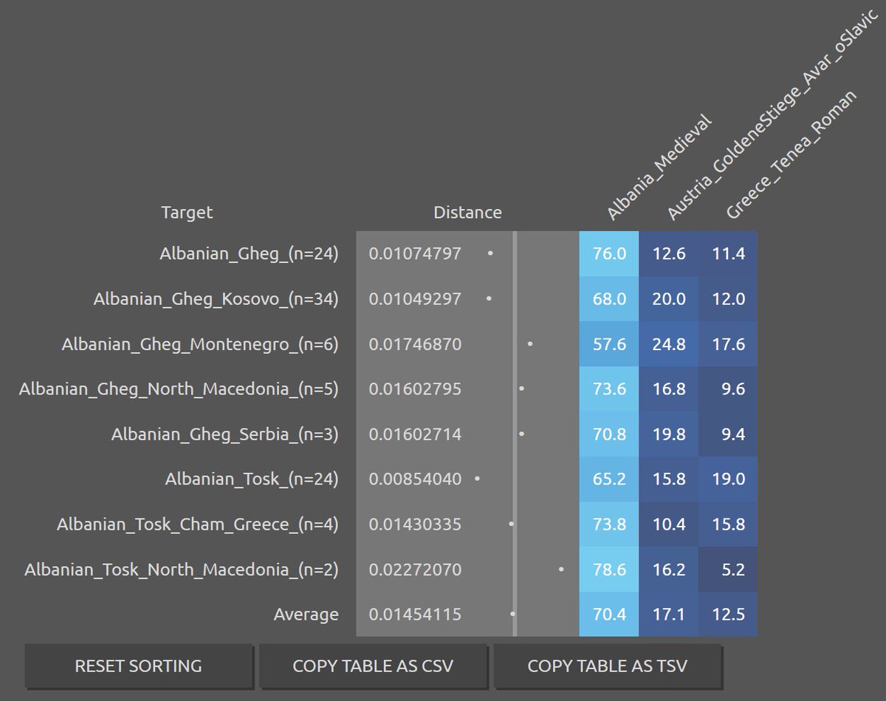Click the 9.4 Greece_Tenea_Roman cell
This screenshot has width=886, height=701.
click(x=728, y=434)
